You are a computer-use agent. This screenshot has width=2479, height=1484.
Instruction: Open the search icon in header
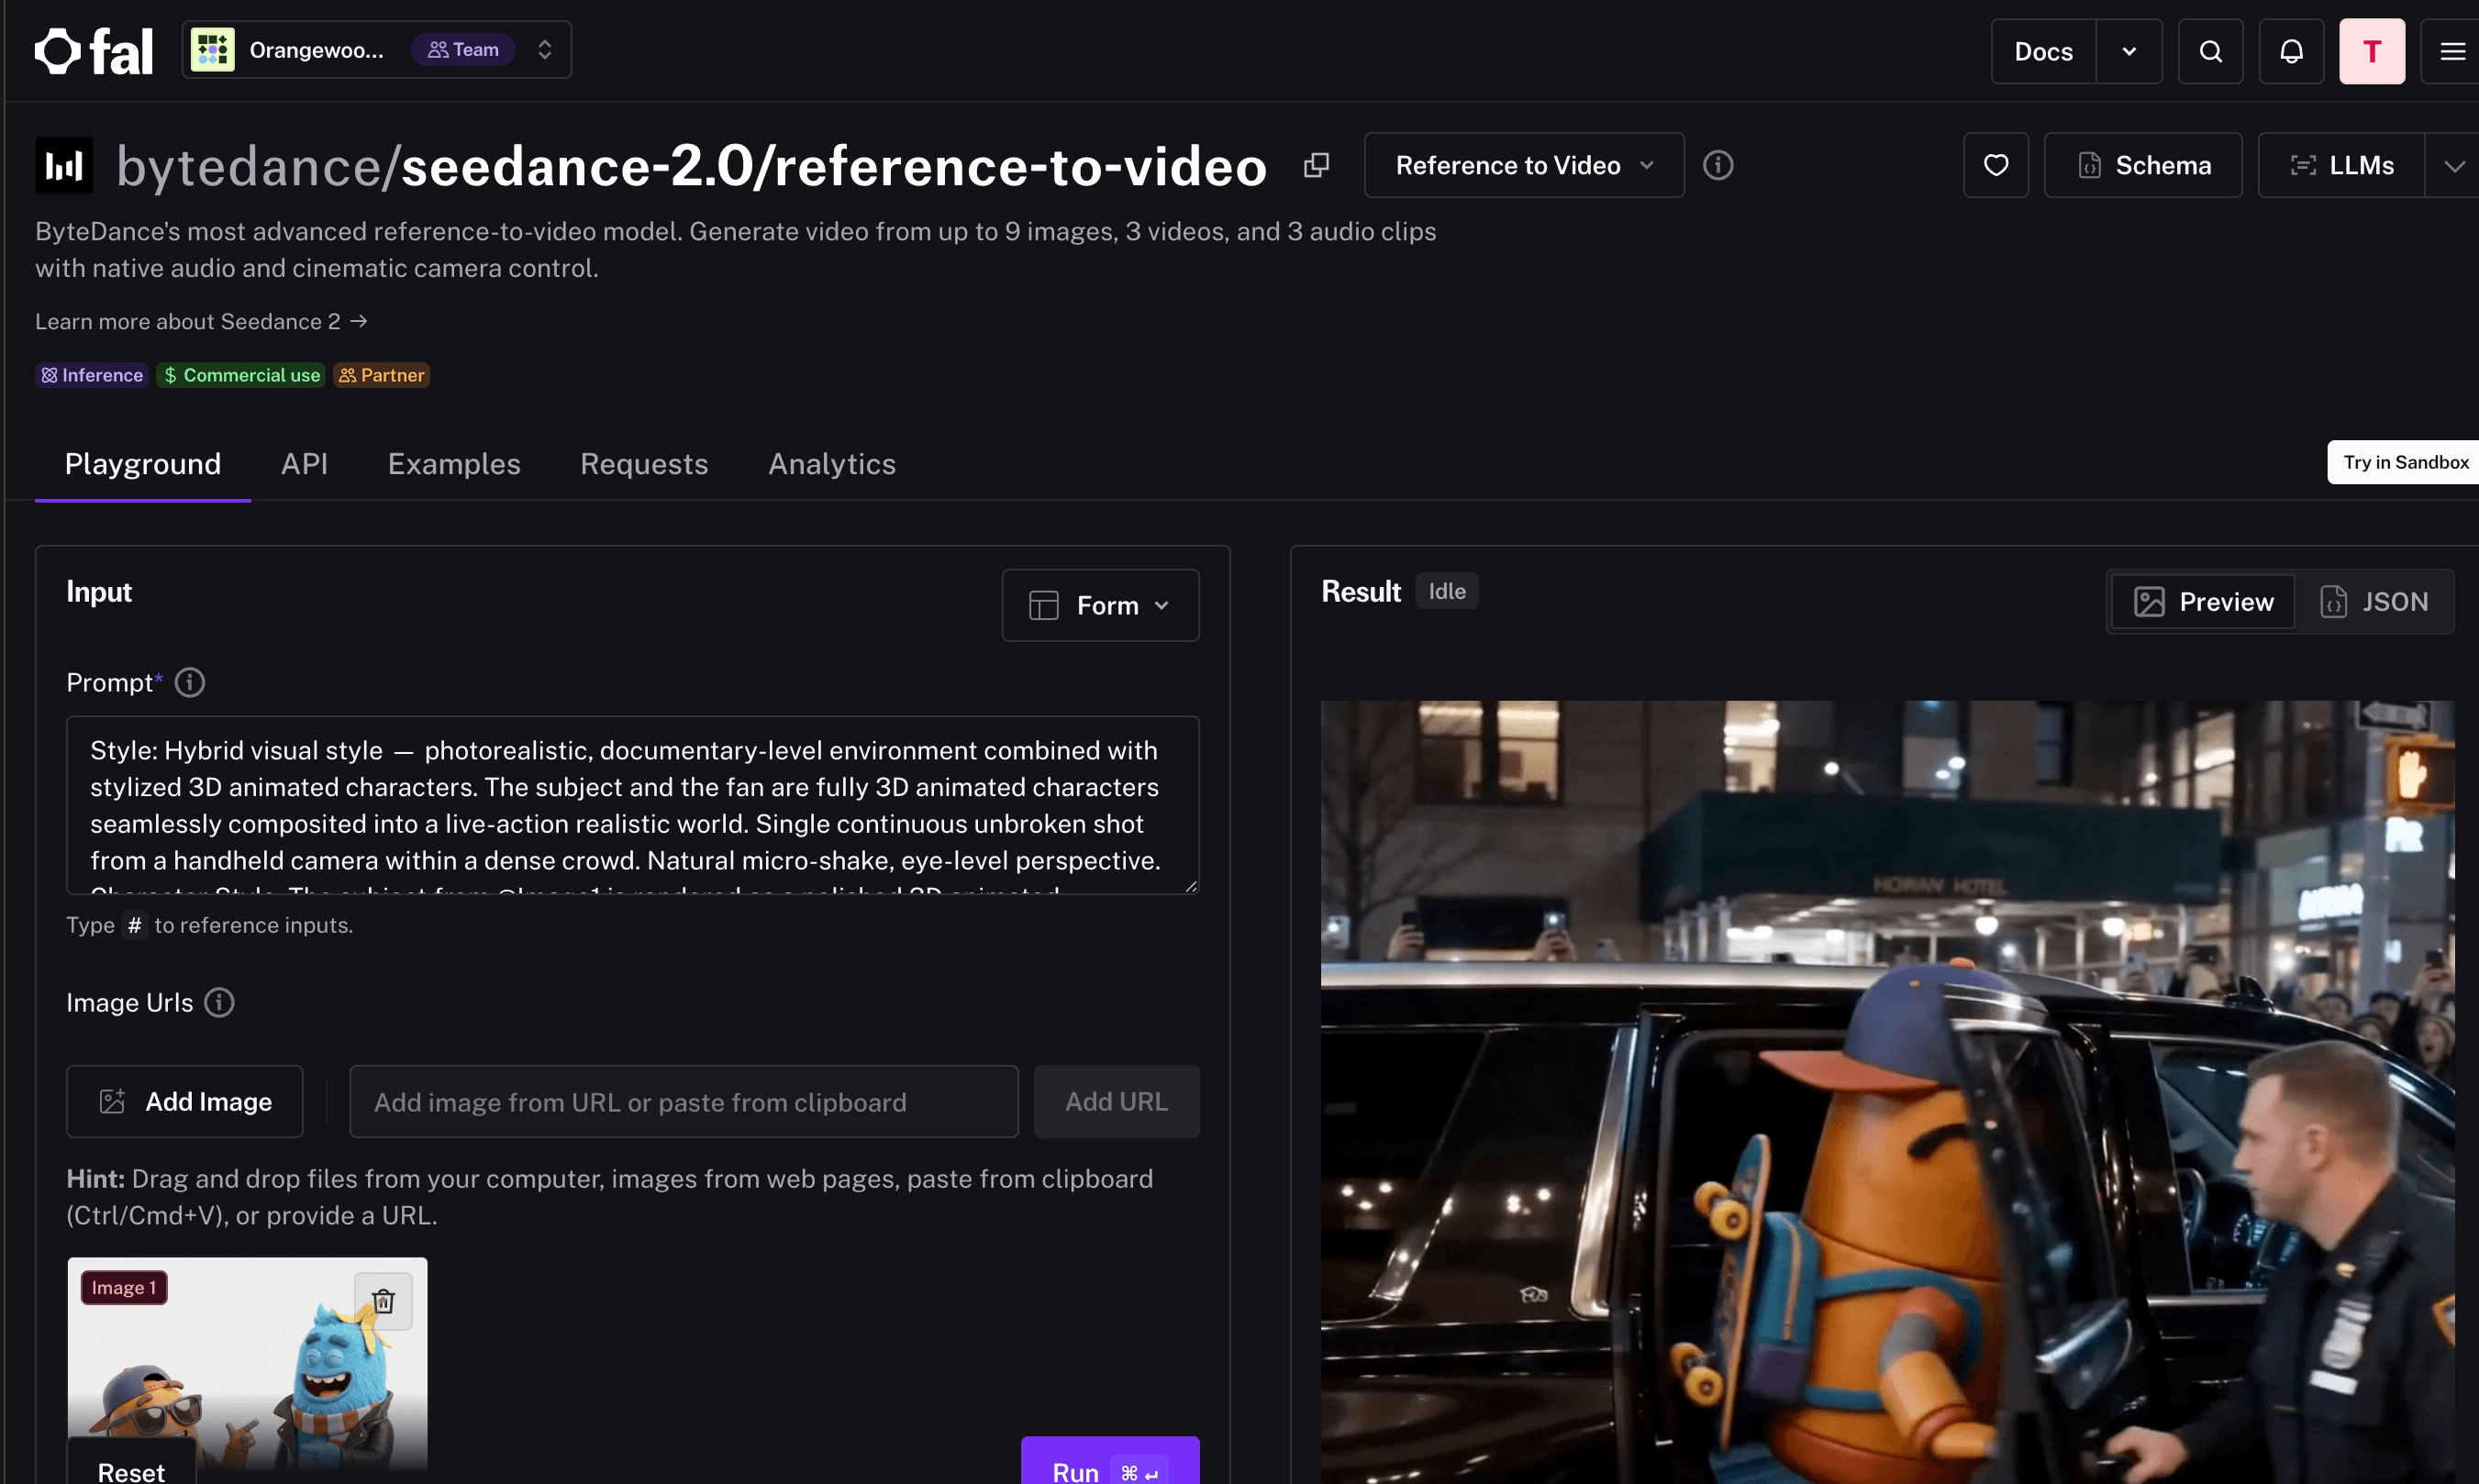tap(2210, 51)
